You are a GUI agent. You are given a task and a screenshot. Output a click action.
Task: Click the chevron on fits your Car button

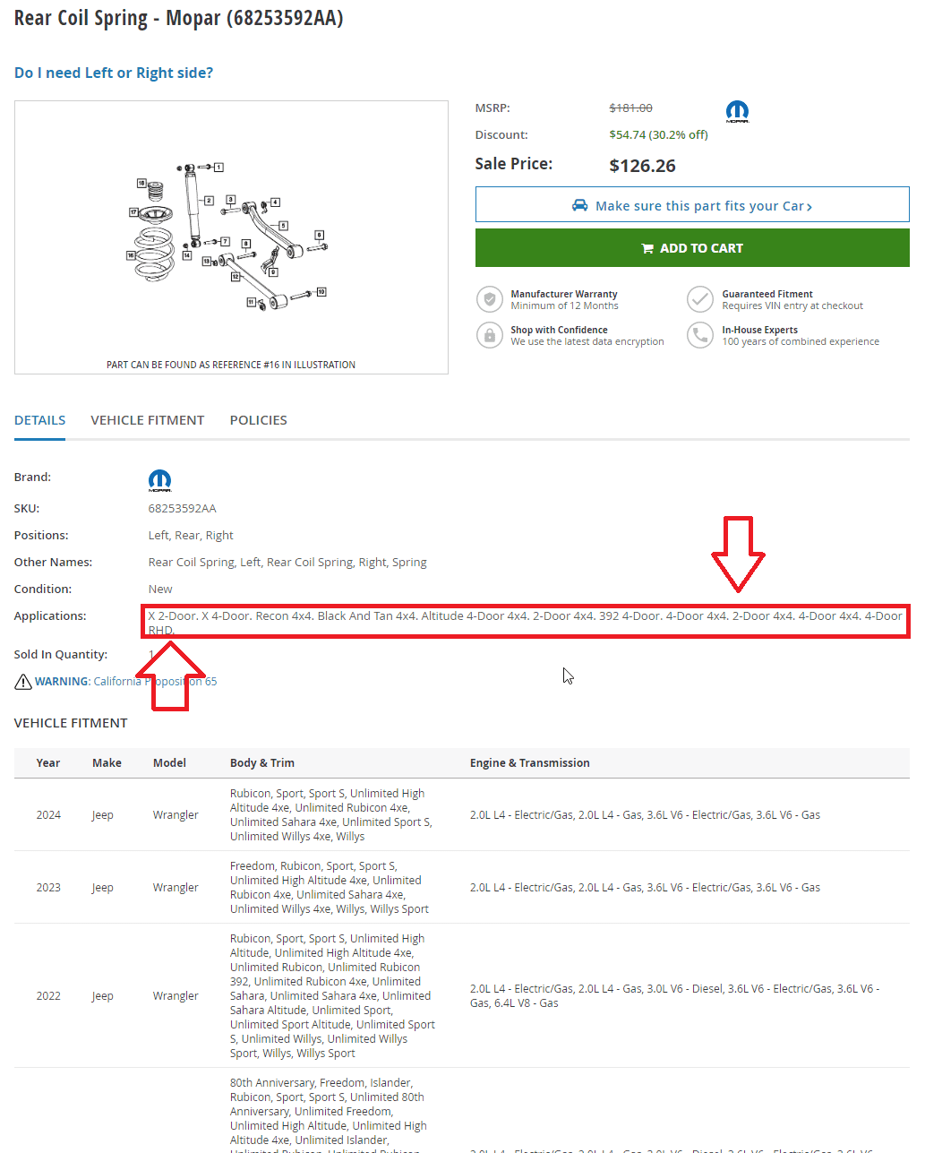(809, 207)
